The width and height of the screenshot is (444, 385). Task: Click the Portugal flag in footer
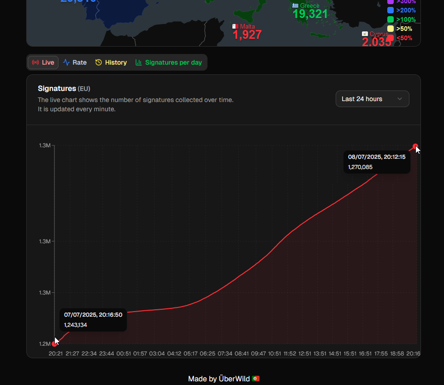(x=256, y=379)
